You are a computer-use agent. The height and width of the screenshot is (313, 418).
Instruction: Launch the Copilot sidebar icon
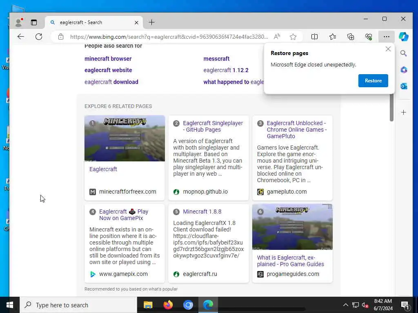[x=404, y=36]
